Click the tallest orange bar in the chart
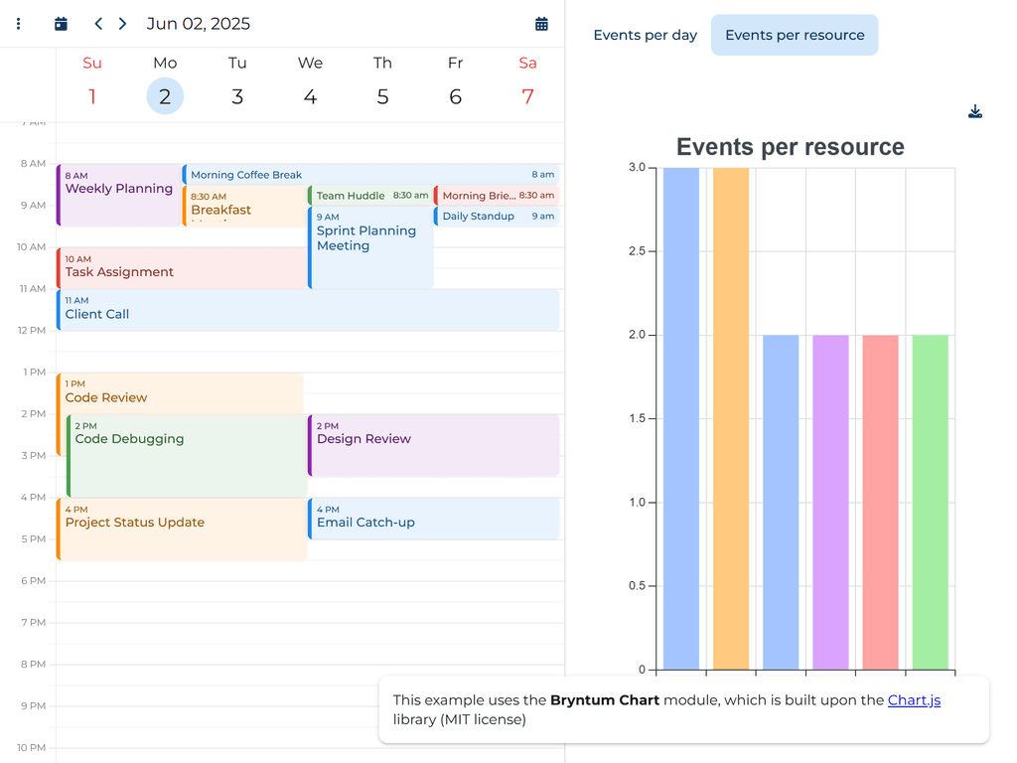1017x763 pixels. pyautogui.click(x=729, y=417)
